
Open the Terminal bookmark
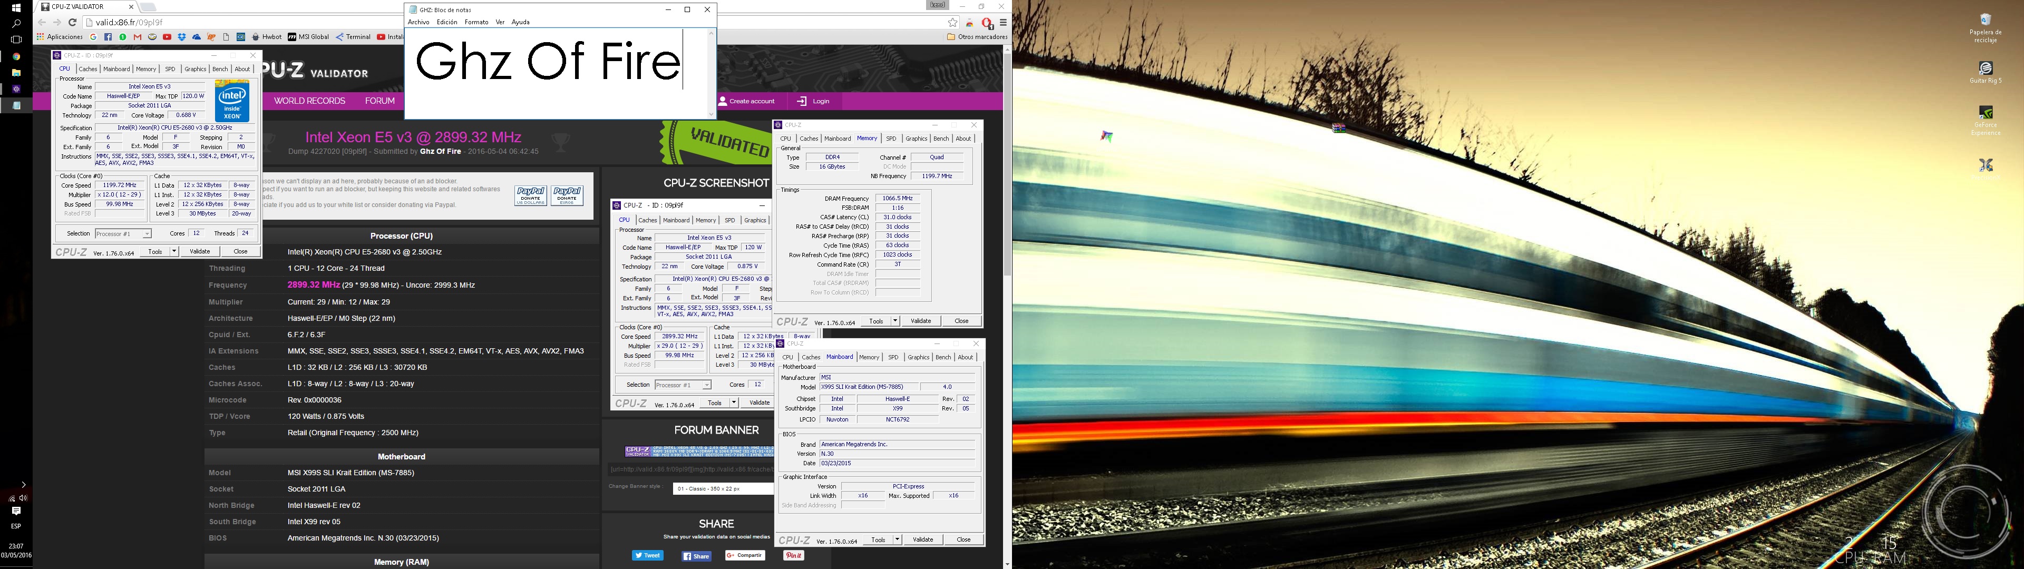click(353, 37)
